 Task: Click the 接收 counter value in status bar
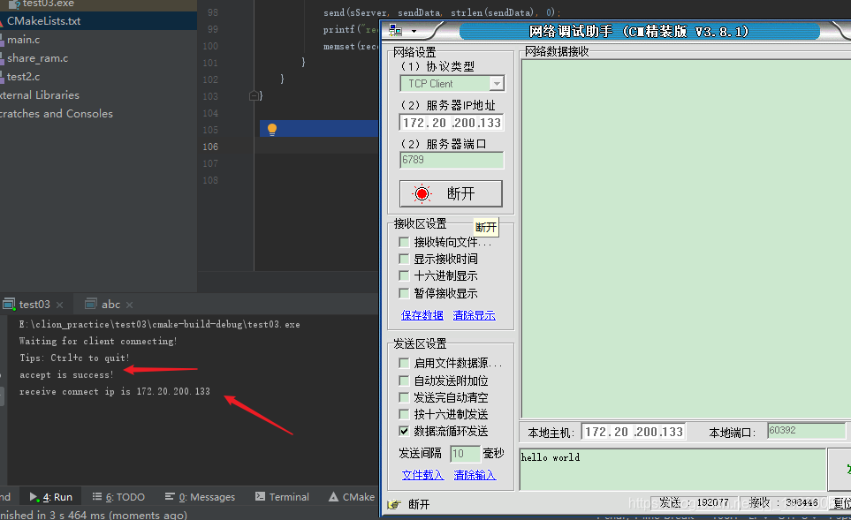pos(802,502)
